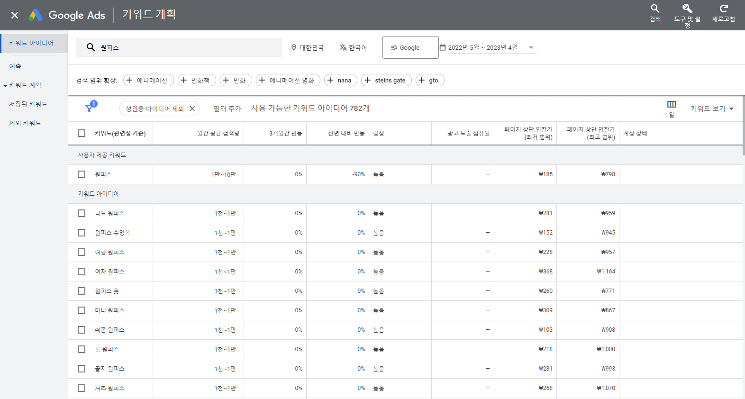745x399 pixels.
Task: Check the 여름 원피스 row
Action: pos(82,252)
